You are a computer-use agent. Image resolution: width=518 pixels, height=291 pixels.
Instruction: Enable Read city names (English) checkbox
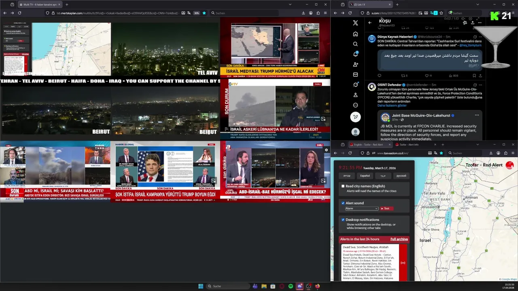click(343, 186)
